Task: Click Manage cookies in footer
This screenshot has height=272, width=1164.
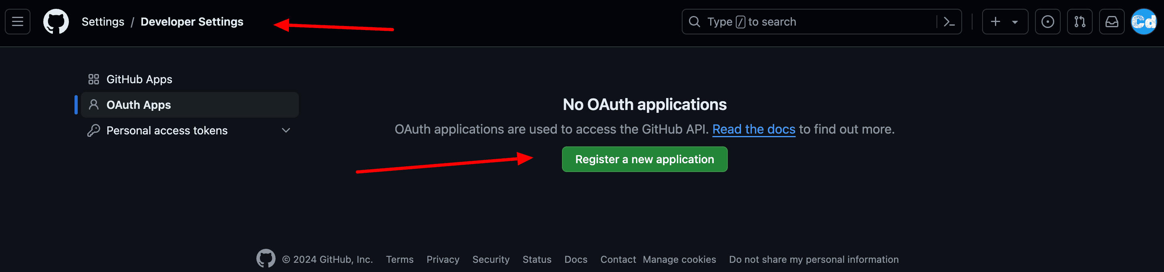Action: point(679,259)
